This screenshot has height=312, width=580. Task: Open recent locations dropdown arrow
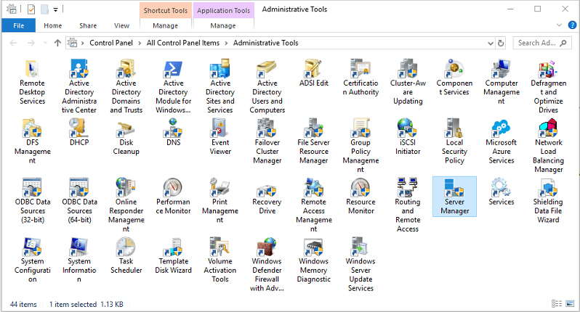click(46, 44)
